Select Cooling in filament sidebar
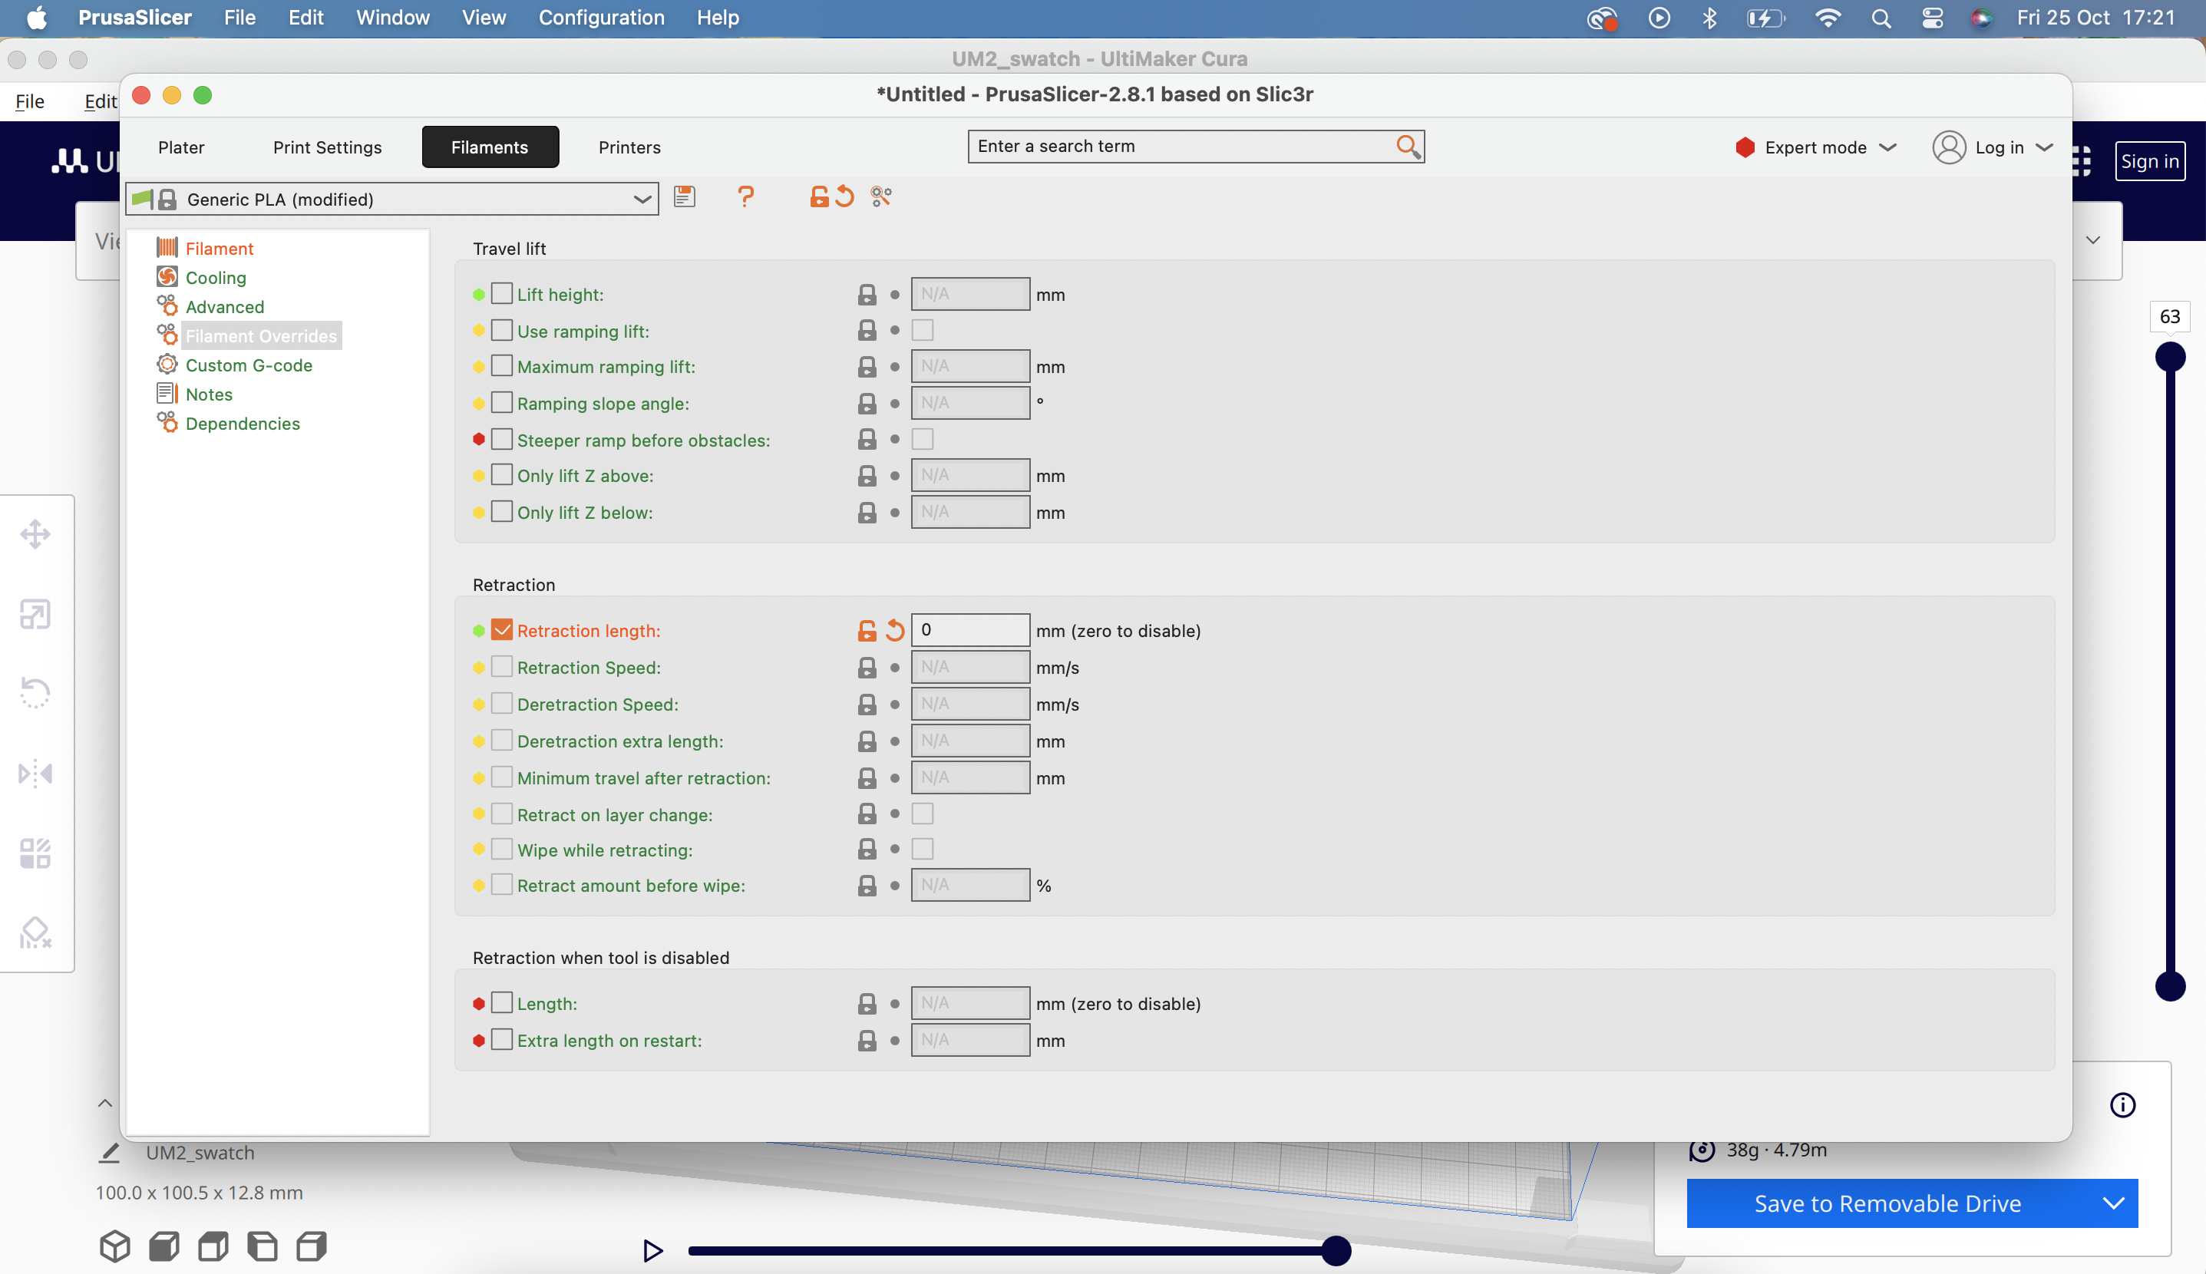The width and height of the screenshot is (2206, 1274). click(x=215, y=277)
